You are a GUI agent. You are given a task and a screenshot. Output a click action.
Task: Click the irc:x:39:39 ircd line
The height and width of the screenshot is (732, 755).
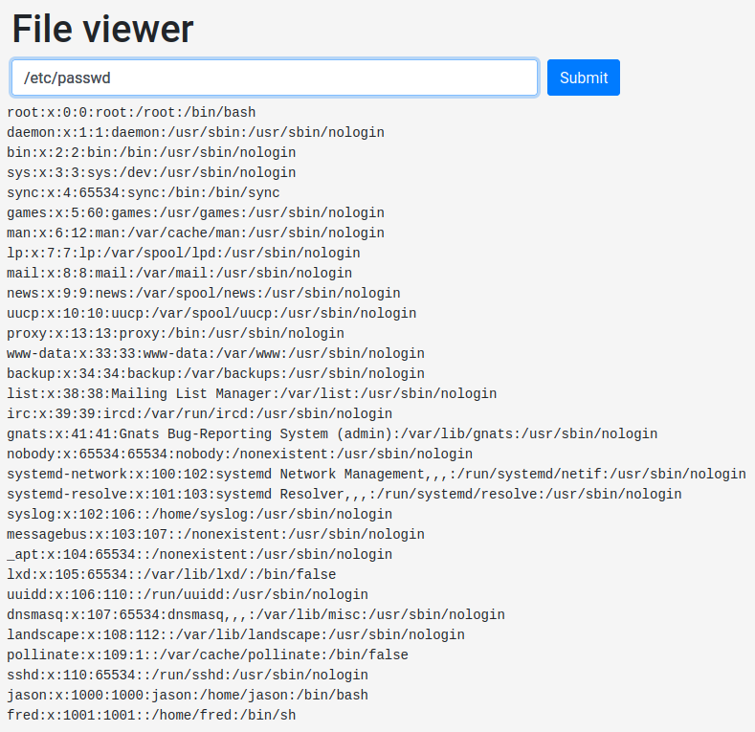[x=200, y=413]
